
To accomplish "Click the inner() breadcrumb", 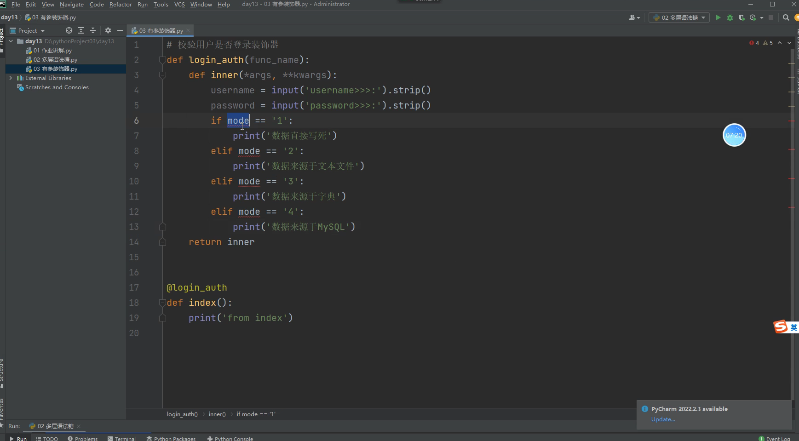I will click(x=217, y=414).
